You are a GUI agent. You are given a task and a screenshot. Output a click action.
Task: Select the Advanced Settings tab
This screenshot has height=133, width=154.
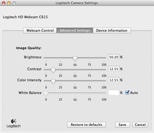coord(75,30)
